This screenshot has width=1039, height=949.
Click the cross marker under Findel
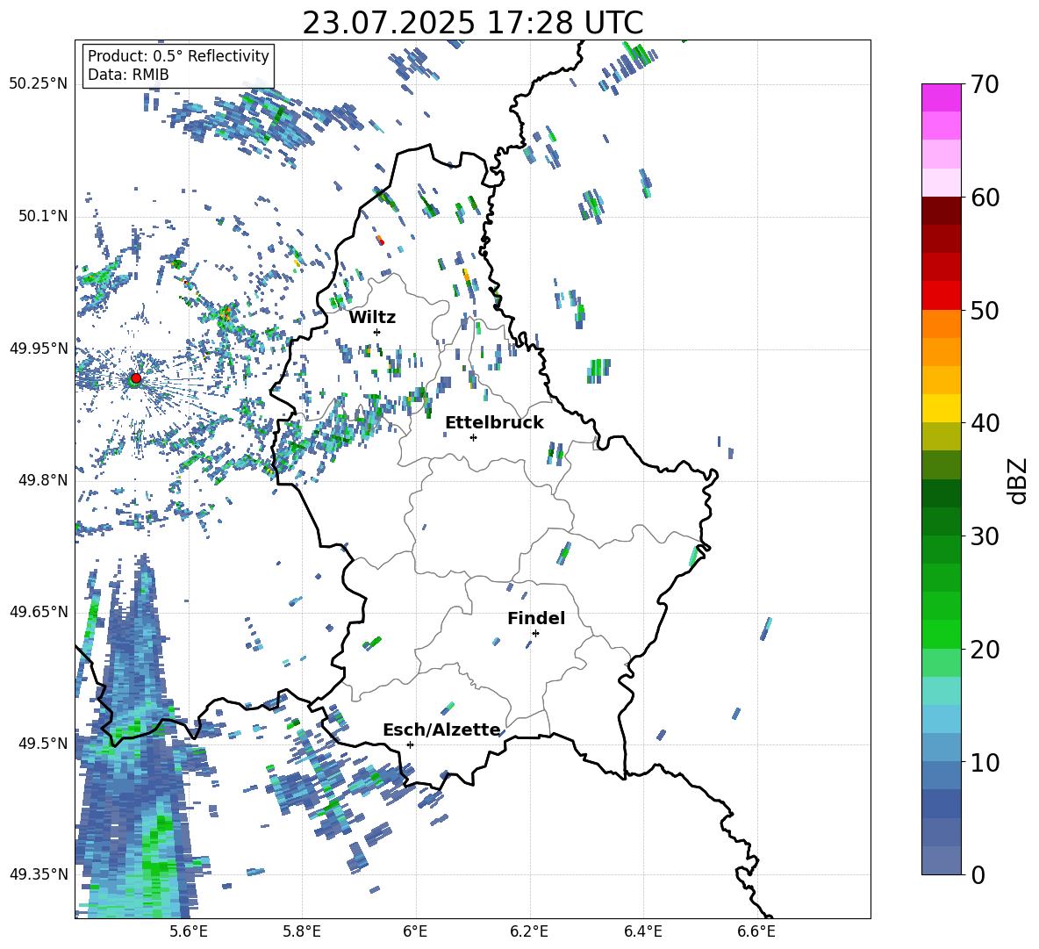(x=535, y=633)
